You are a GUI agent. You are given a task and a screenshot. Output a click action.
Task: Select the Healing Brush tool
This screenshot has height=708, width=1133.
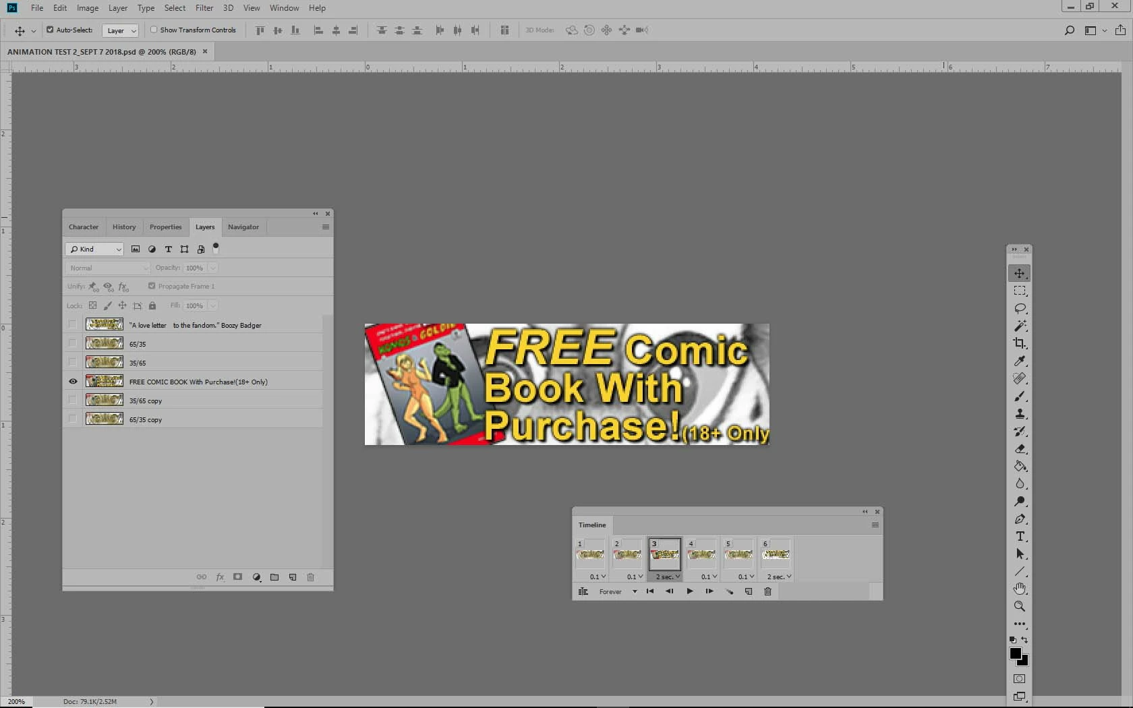1019,378
